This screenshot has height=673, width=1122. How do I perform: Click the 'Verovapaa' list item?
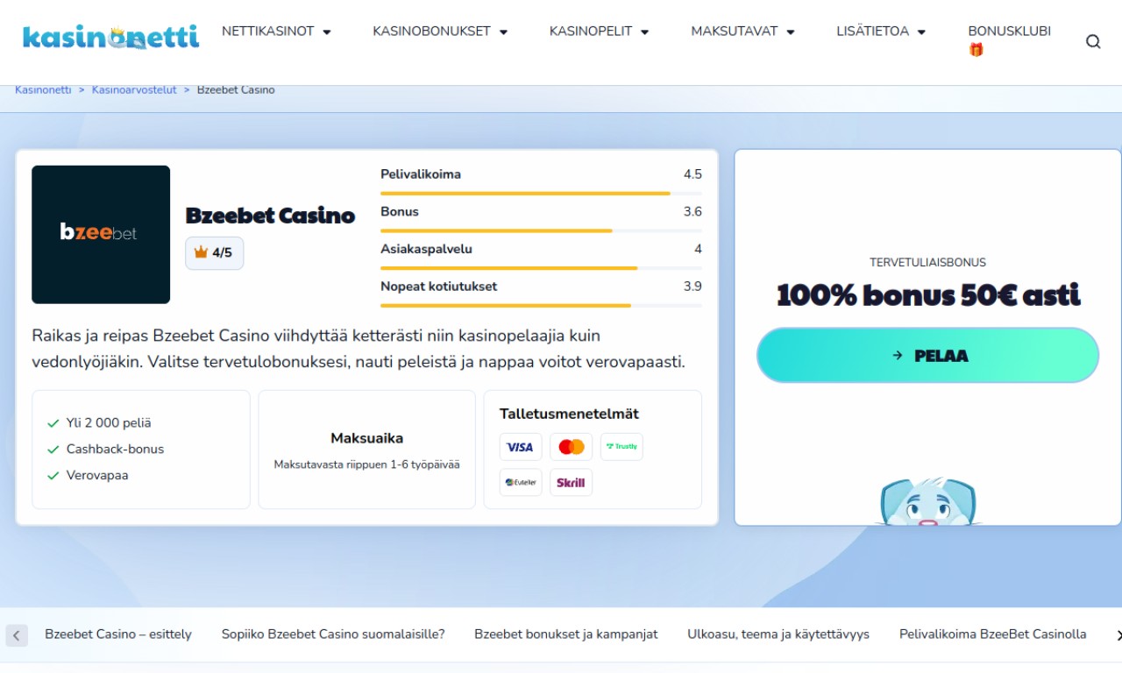[97, 475]
